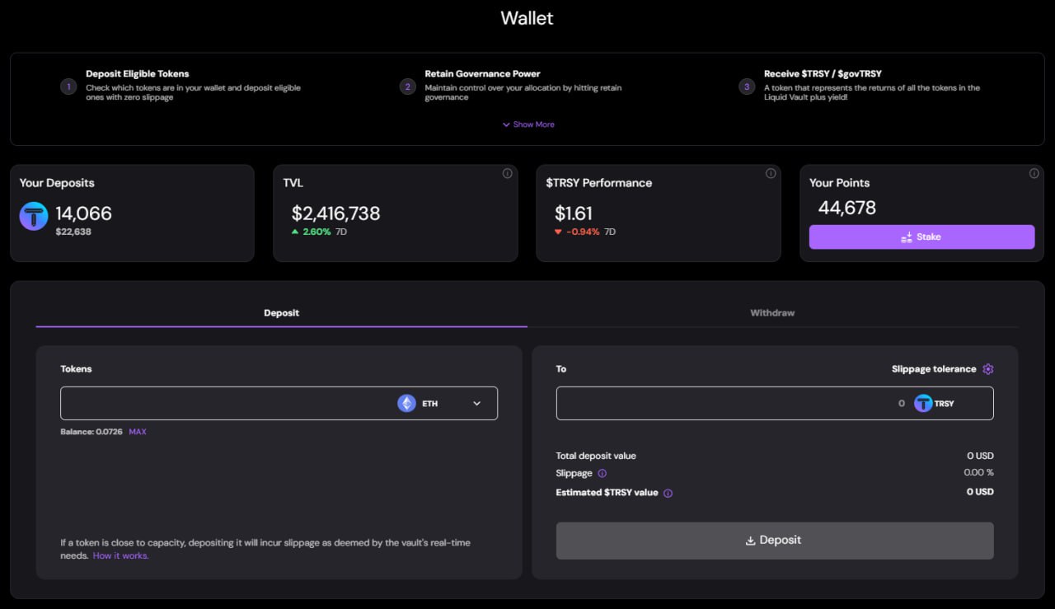
Task: Click the $1.61 TRSY price
Action: coord(574,214)
